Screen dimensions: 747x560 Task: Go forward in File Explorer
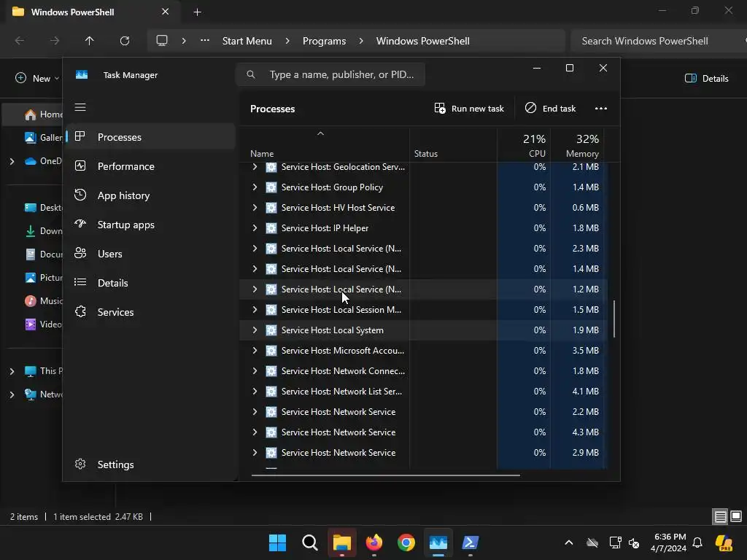pos(55,41)
